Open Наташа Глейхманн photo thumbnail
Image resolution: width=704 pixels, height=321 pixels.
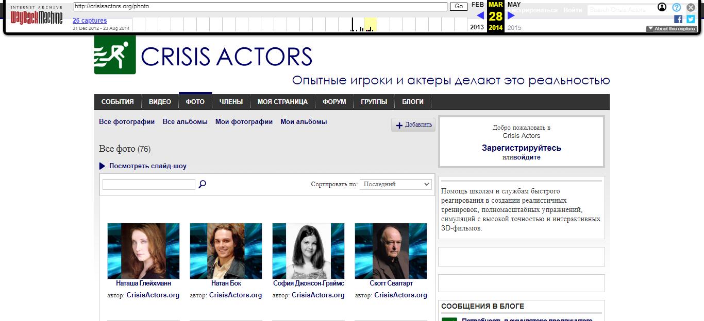tap(143, 251)
